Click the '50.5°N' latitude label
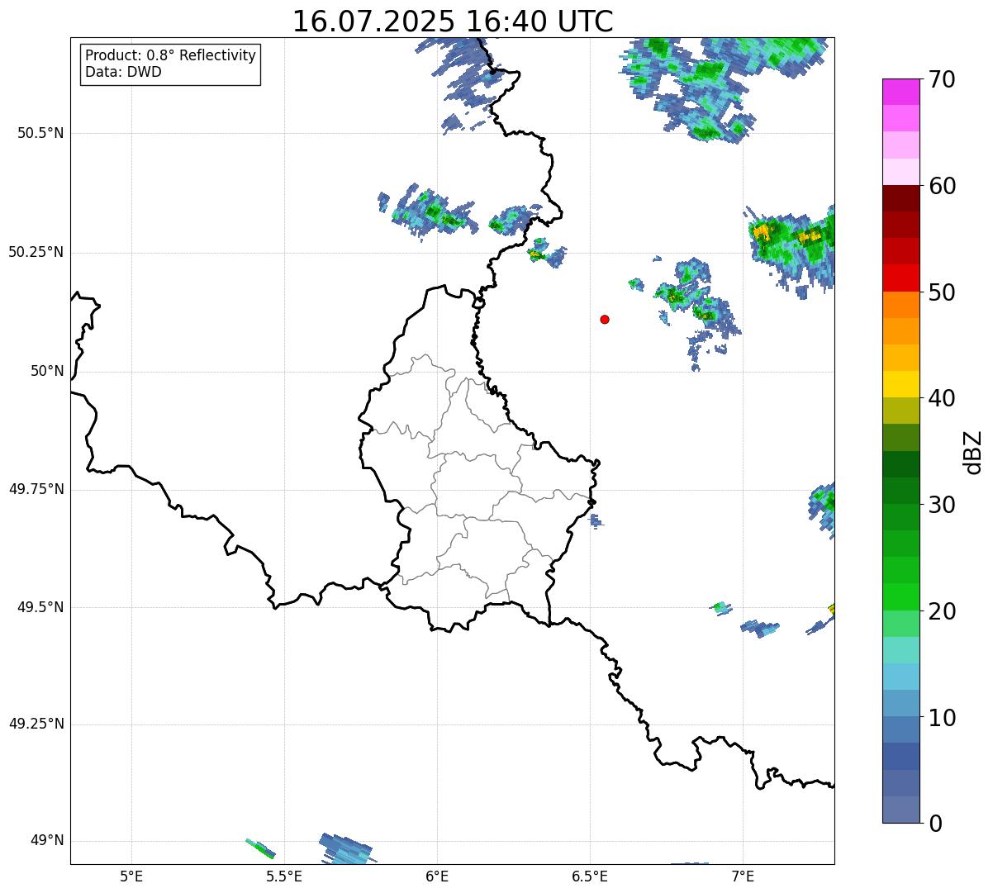The width and height of the screenshot is (993, 893). 40,133
